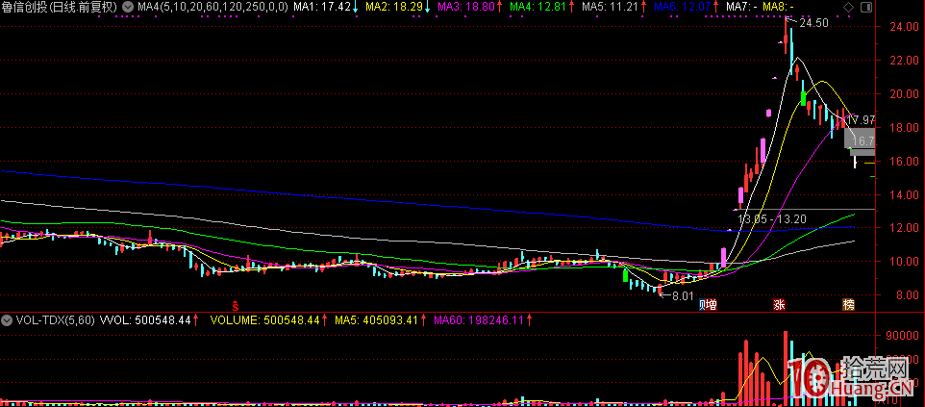Click the 榜 event marker
This screenshot has height=407, width=925.
click(848, 305)
